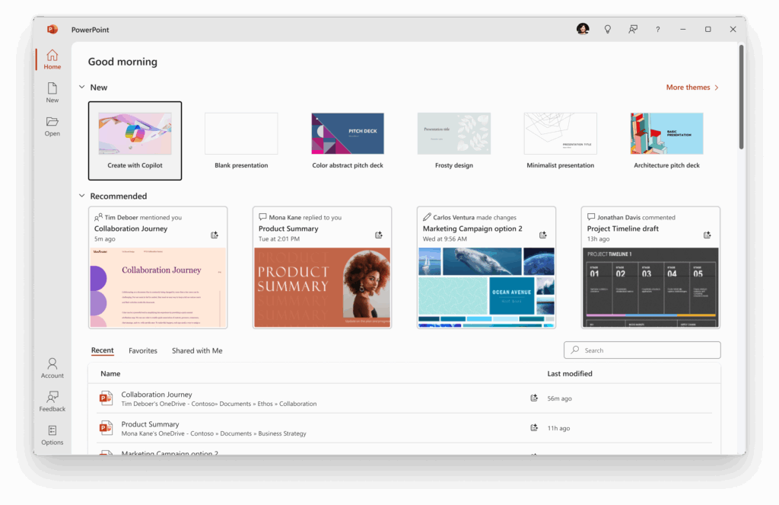779x505 pixels.
Task: Open the Marketing Campaign option 2 preview
Action: click(x=486, y=288)
